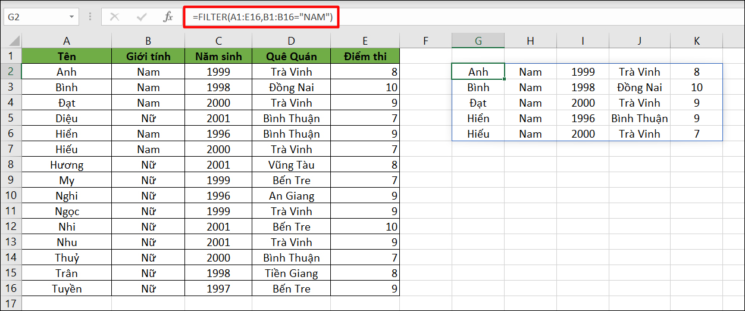Select cell D8 containing 'Vũng Tàu'

291,164
